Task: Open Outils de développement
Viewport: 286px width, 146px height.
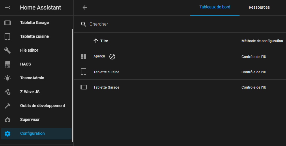Action: click(x=42, y=106)
